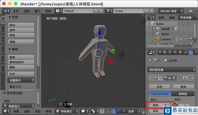The width and height of the screenshot is (198, 115).
Task: Open the Blender 渲染 engine dropdown
Action: click(x=171, y=11)
